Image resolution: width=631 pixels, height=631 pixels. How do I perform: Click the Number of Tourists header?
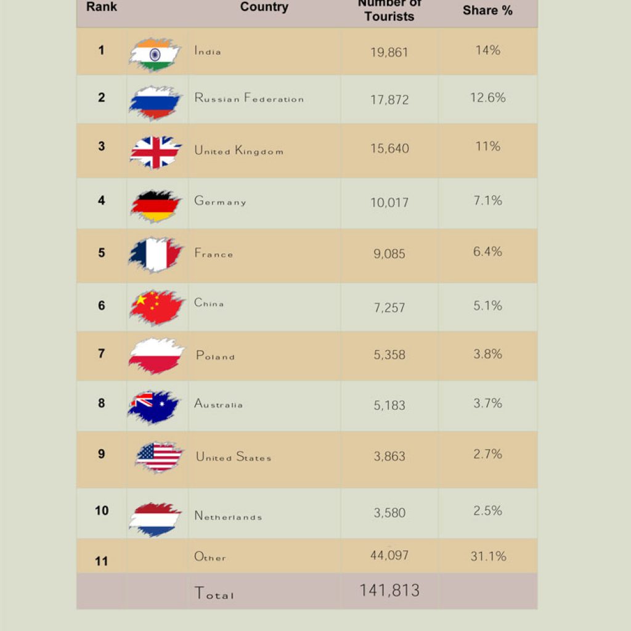click(x=389, y=10)
